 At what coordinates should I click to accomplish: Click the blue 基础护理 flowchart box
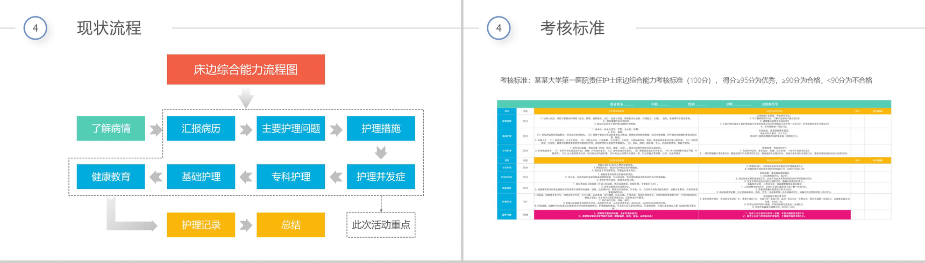pyautogui.click(x=201, y=177)
